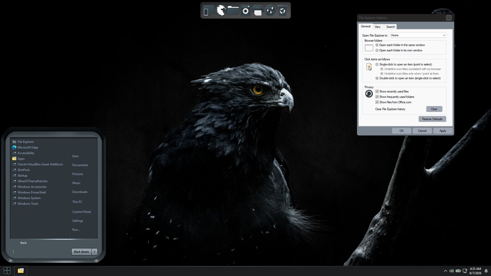Switch to the View tab

point(377,27)
